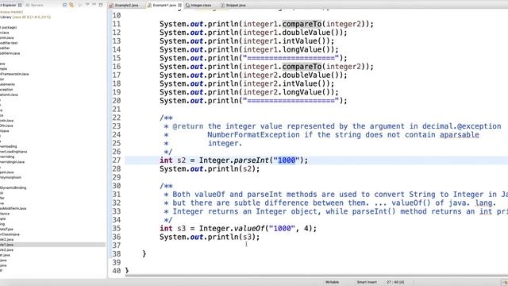Click variable s3 in println on line 36
Screen dimensions: 508x286
(x=247, y=237)
